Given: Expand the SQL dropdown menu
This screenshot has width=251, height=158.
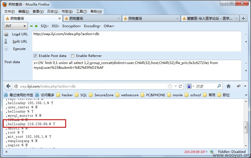Looking at the screenshot, I should (44, 26).
